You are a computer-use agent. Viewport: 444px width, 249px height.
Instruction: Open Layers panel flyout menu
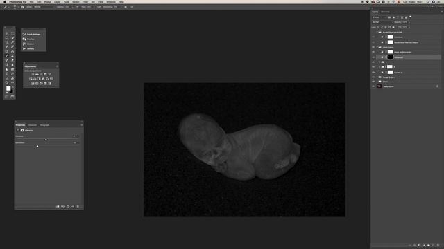(x=442, y=12)
